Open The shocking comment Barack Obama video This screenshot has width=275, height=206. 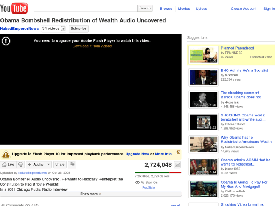tap(241, 95)
